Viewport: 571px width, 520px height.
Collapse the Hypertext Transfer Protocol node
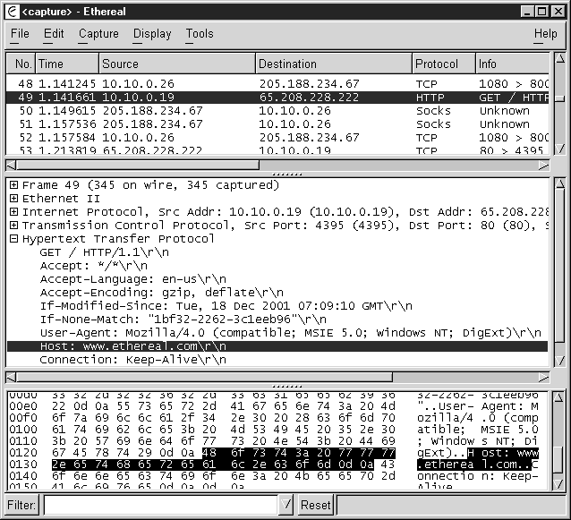point(13,239)
